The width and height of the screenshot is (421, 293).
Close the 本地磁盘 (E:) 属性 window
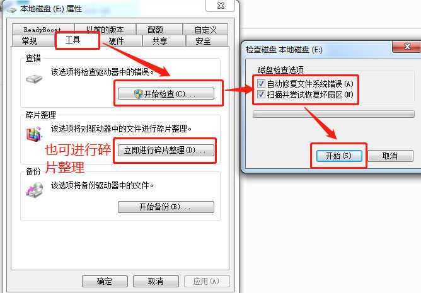(x=220, y=6)
